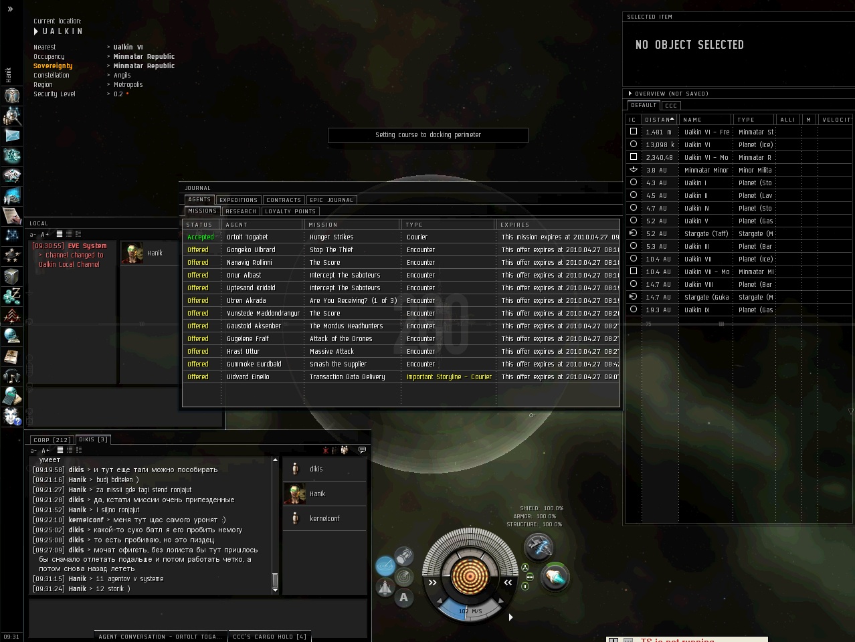Increase Local chat font size (A+)
The height and width of the screenshot is (642, 855).
[x=45, y=235]
